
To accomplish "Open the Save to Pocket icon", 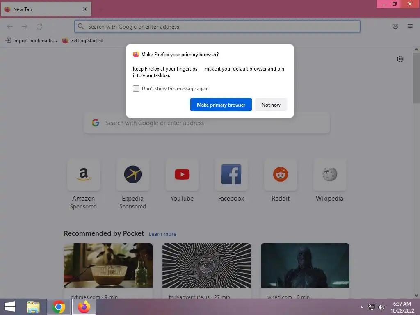I will tap(395, 26).
